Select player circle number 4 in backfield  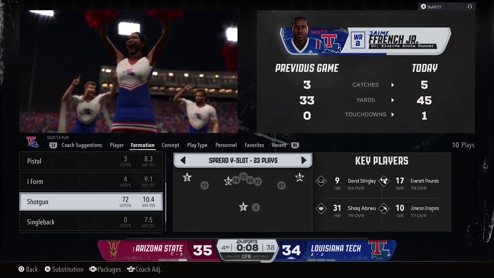pos(255,207)
